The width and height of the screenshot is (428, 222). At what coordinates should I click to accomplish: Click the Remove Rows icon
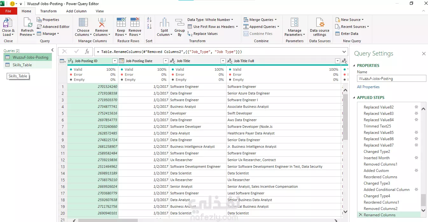click(x=135, y=23)
